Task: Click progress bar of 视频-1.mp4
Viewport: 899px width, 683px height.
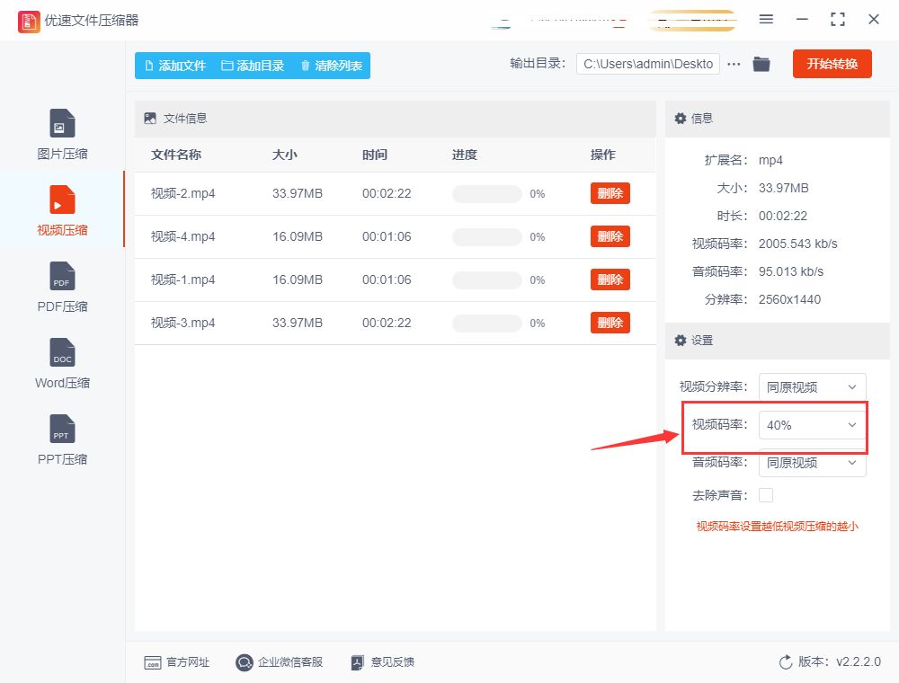Action: (x=486, y=280)
